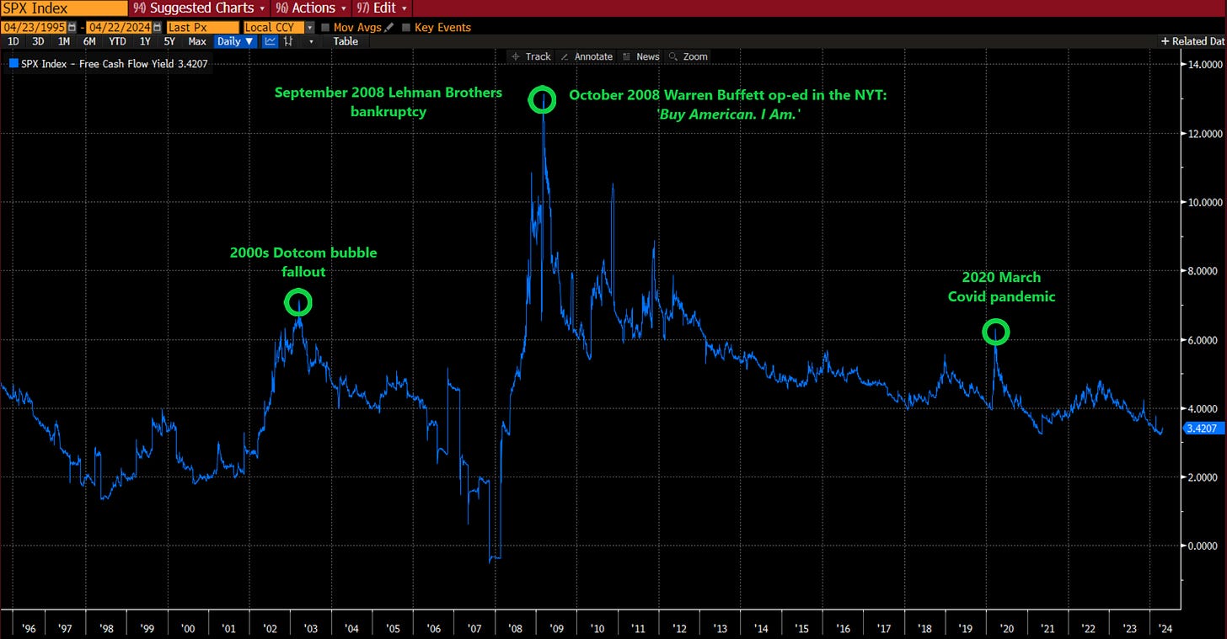The height and width of the screenshot is (639, 1227).
Task: Enable the Mov Avgs checkbox
Action: (325, 28)
